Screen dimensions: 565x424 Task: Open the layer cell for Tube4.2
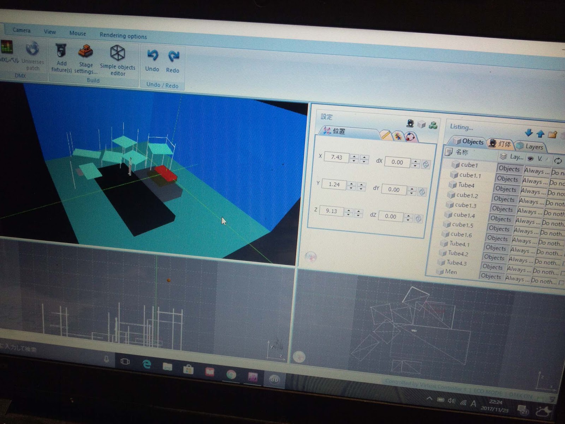tap(494, 257)
